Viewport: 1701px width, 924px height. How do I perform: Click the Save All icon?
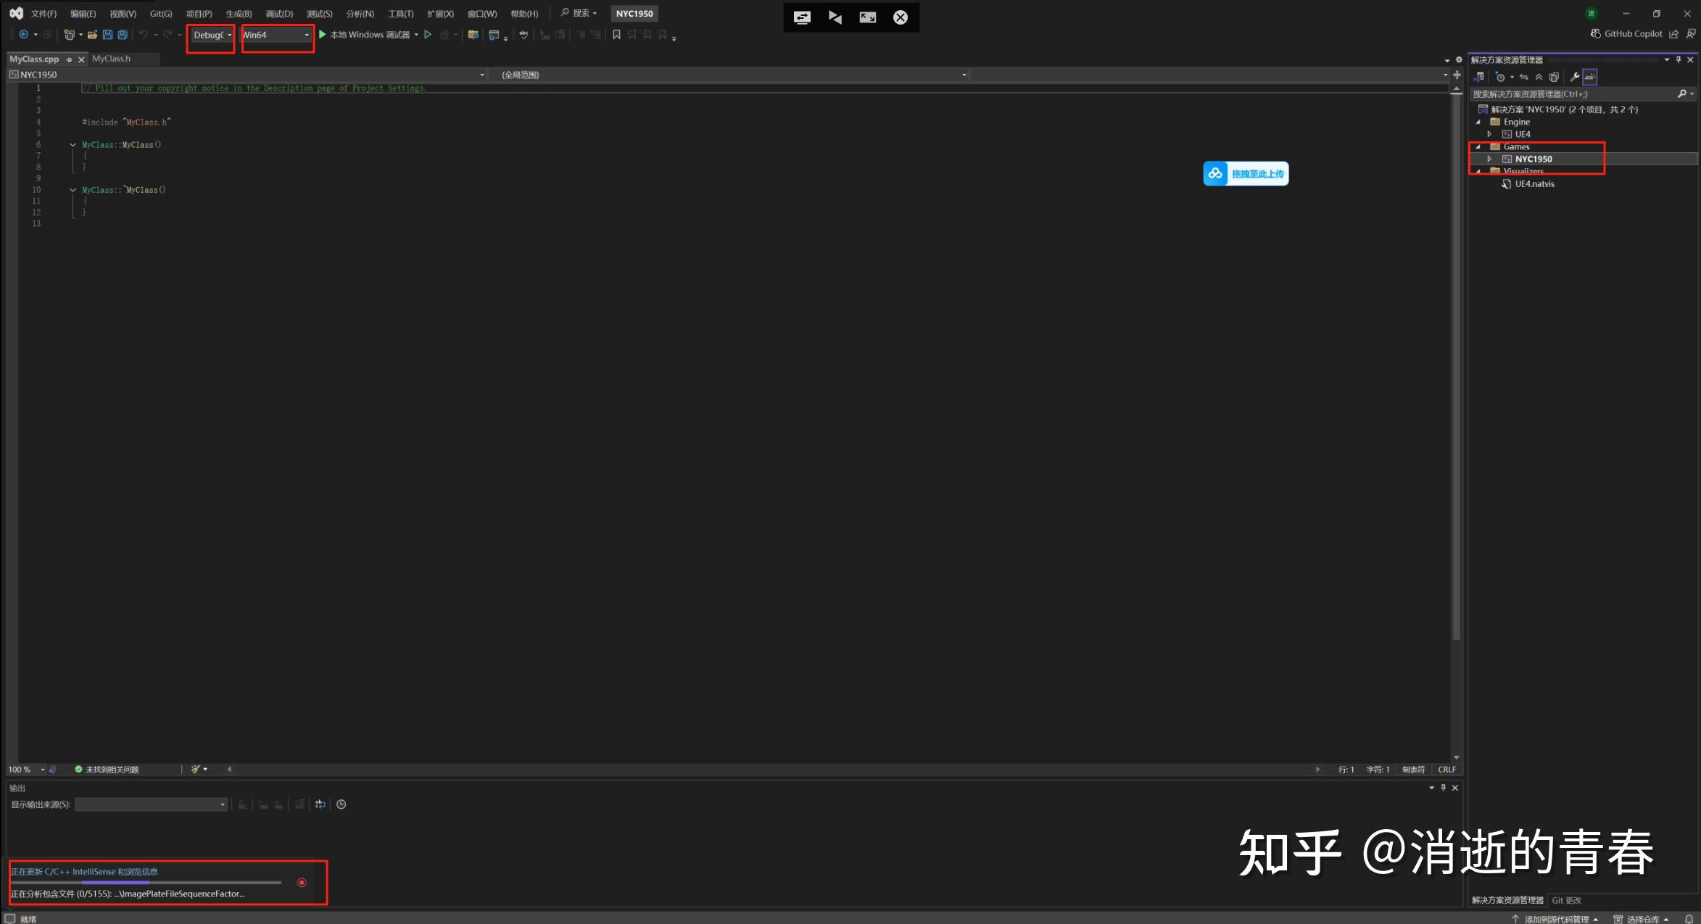pyautogui.click(x=122, y=34)
